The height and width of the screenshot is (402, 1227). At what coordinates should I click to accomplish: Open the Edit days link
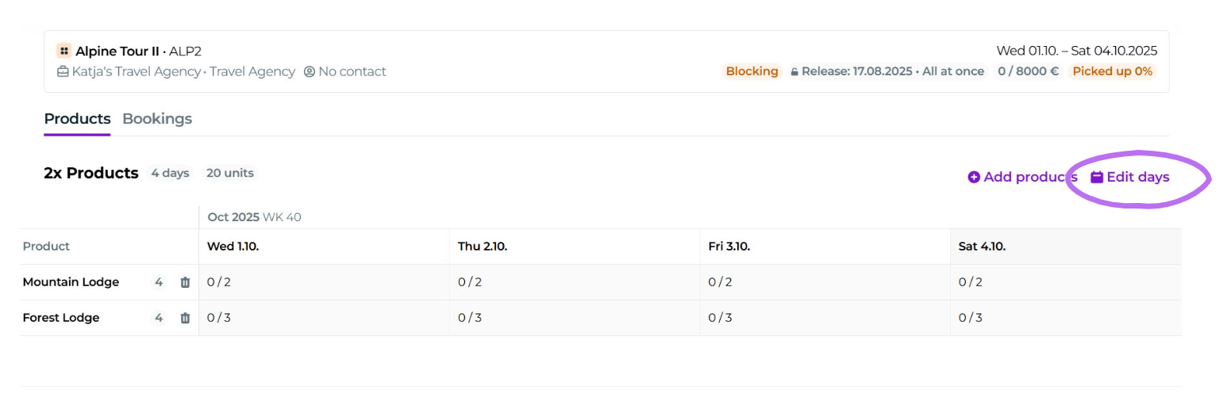point(1137,177)
